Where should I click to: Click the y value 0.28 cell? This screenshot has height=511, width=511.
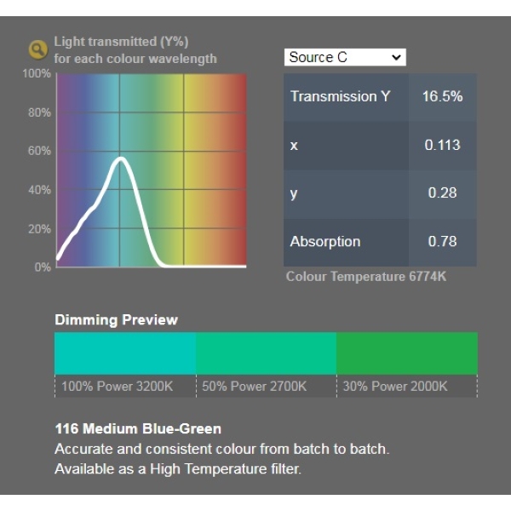point(443,193)
